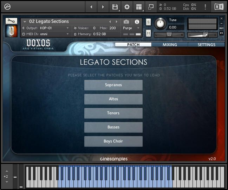Open the gear options settings

[x=127, y=7]
